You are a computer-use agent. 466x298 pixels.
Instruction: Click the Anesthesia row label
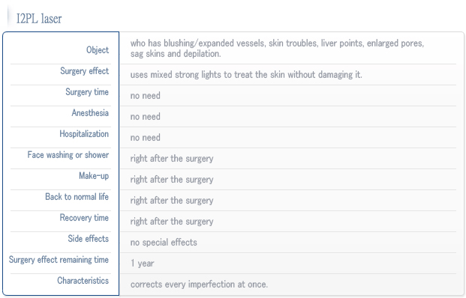(x=90, y=113)
